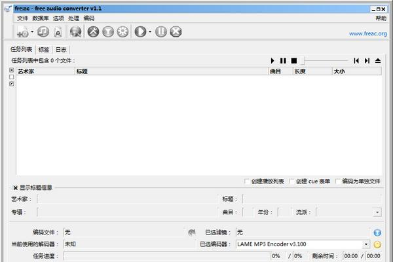Screen dimensions: 393x262
Task: Open the 帮助 menu
Action: pyautogui.click(x=381, y=18)
